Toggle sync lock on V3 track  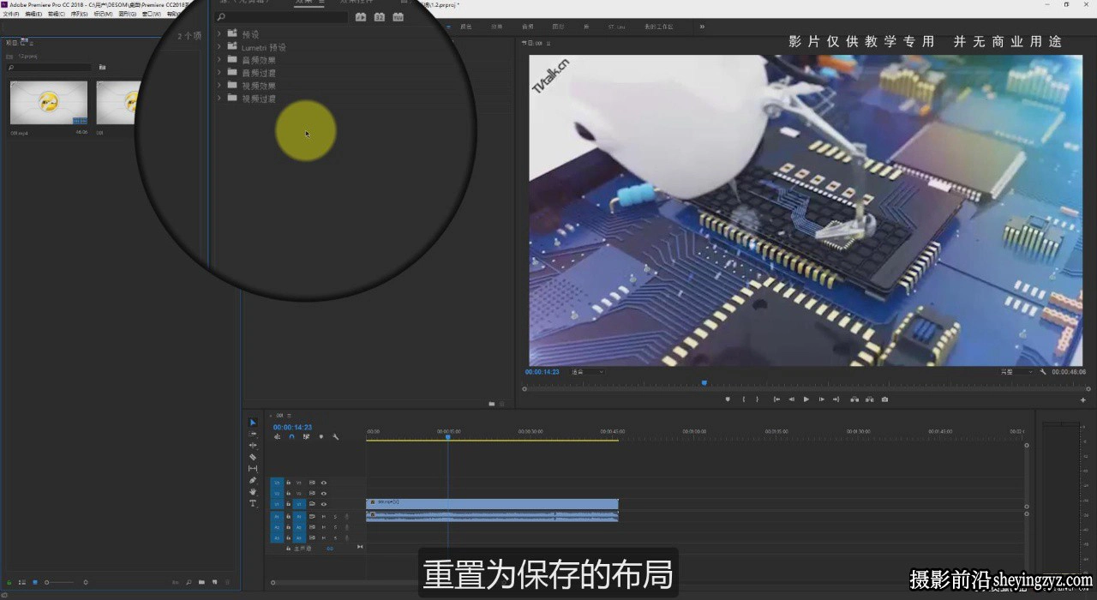point(312,483)
